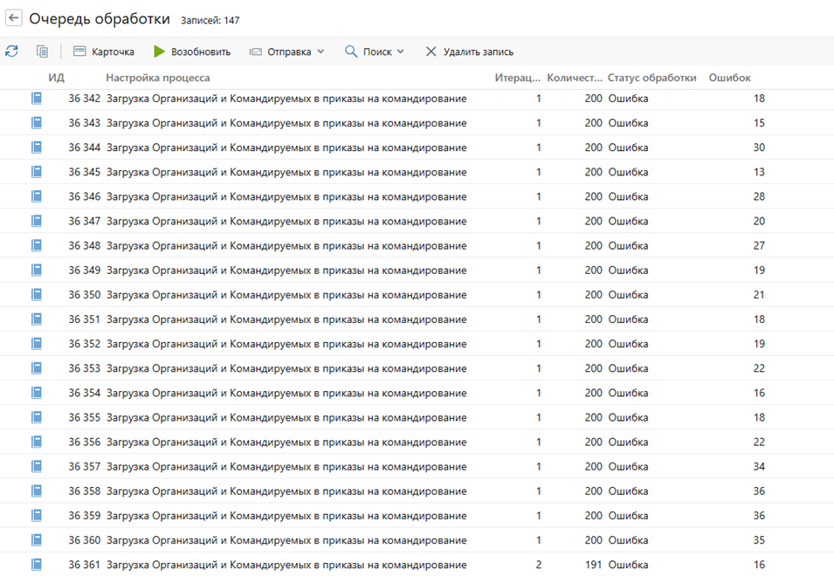Open the Отправка printer icon
Screen dimensions: 834x576
[x=256, y=51]
